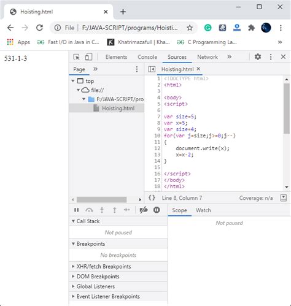Collapse the top frame tree node
Screen dimensions: 291x306
(73, 81)
